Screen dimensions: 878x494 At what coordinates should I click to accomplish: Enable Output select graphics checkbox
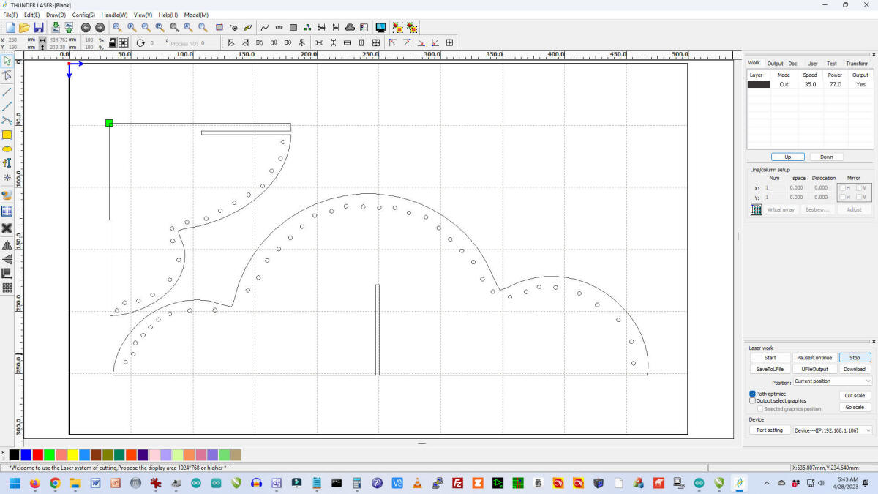pos(753,401)
